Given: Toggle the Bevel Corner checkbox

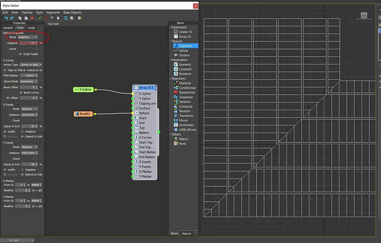Looking at the screenshot, I should coord(21,93).
